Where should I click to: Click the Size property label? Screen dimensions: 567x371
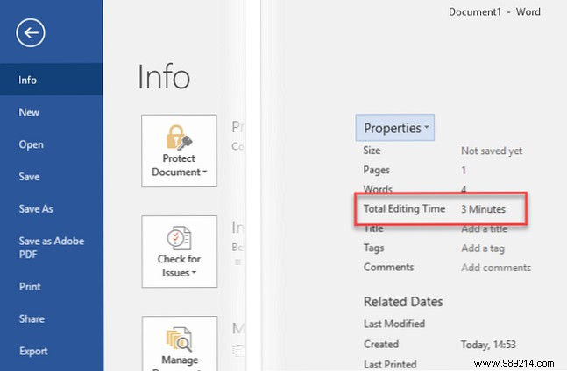372,150
